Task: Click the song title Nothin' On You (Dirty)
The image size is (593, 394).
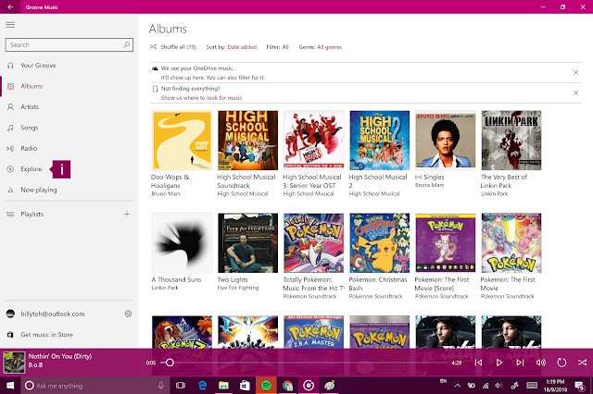Action: click(x=59, y=356)
